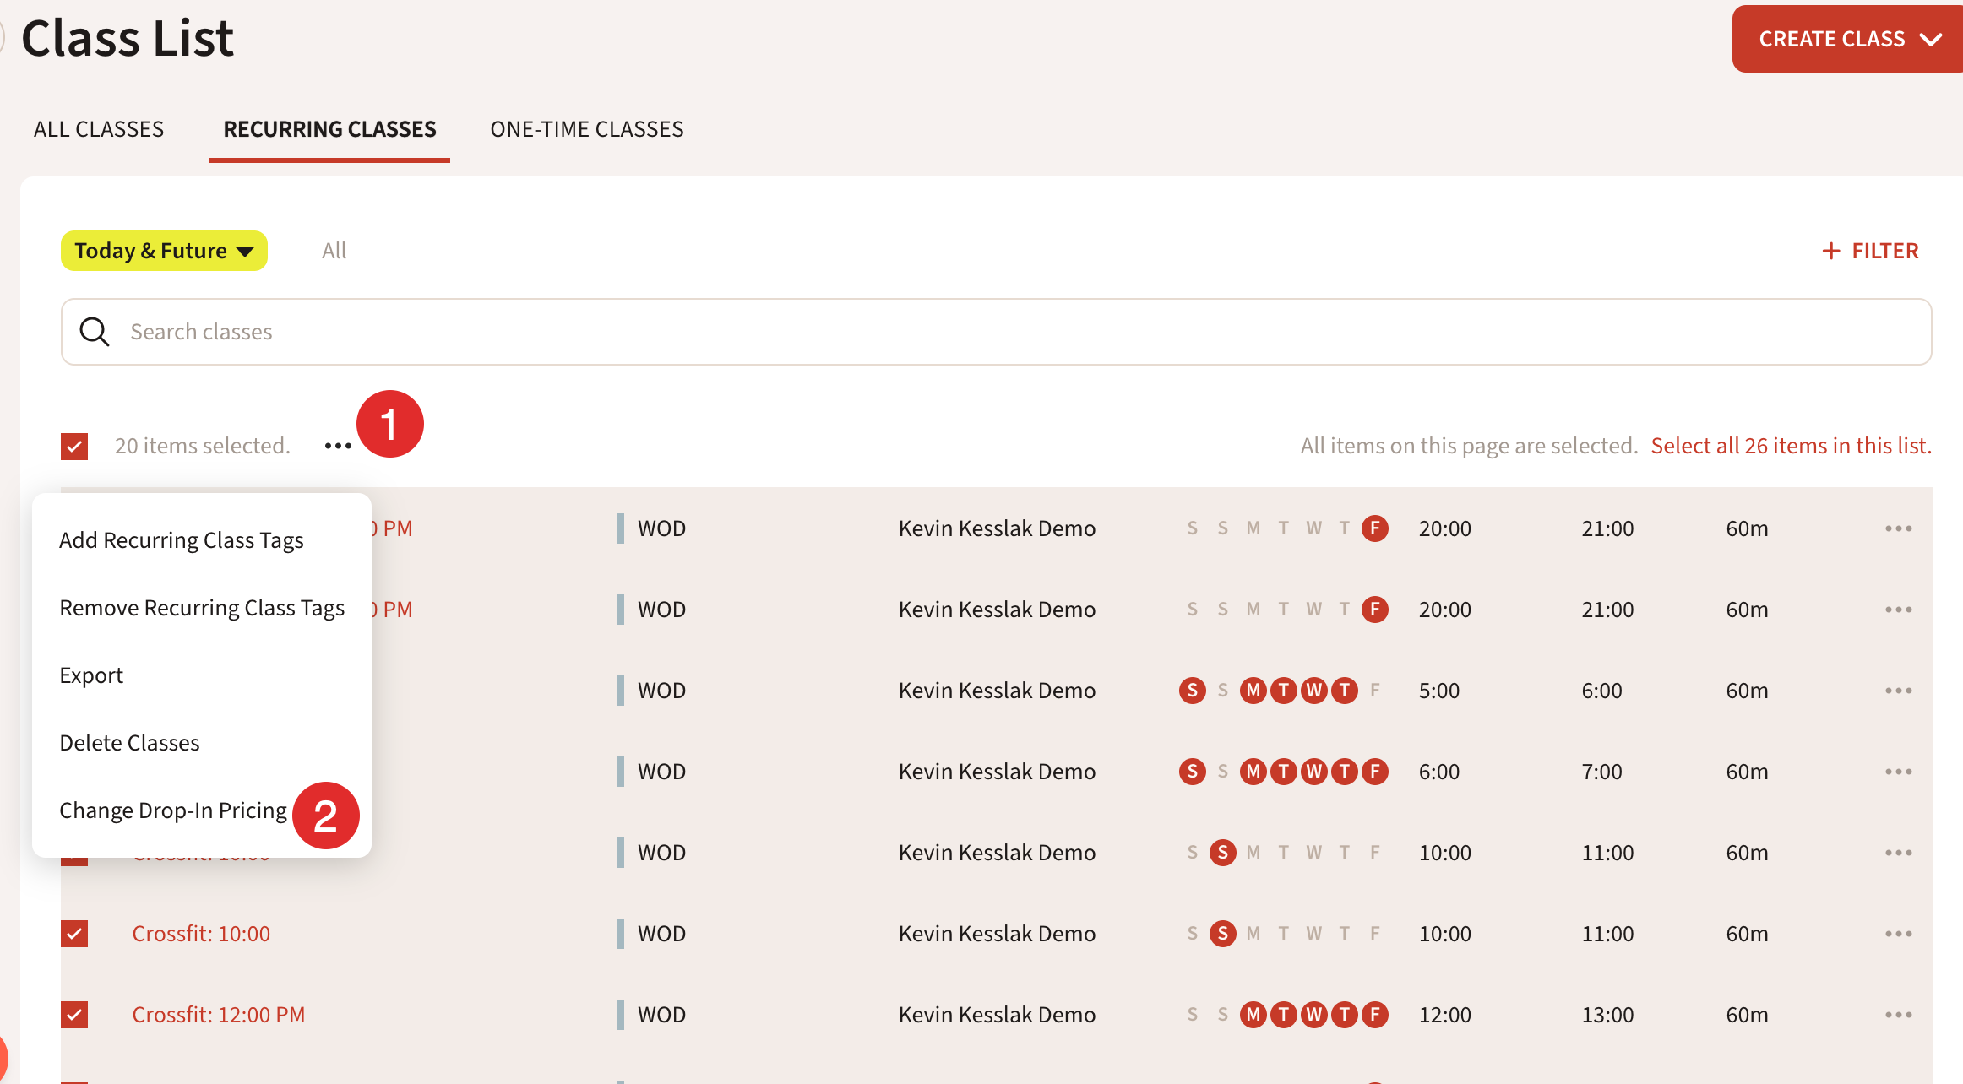Open bulk actions ellipsis next to items selected
The height and width of the screenshot is (1084, 1963).
click(338, 446)
